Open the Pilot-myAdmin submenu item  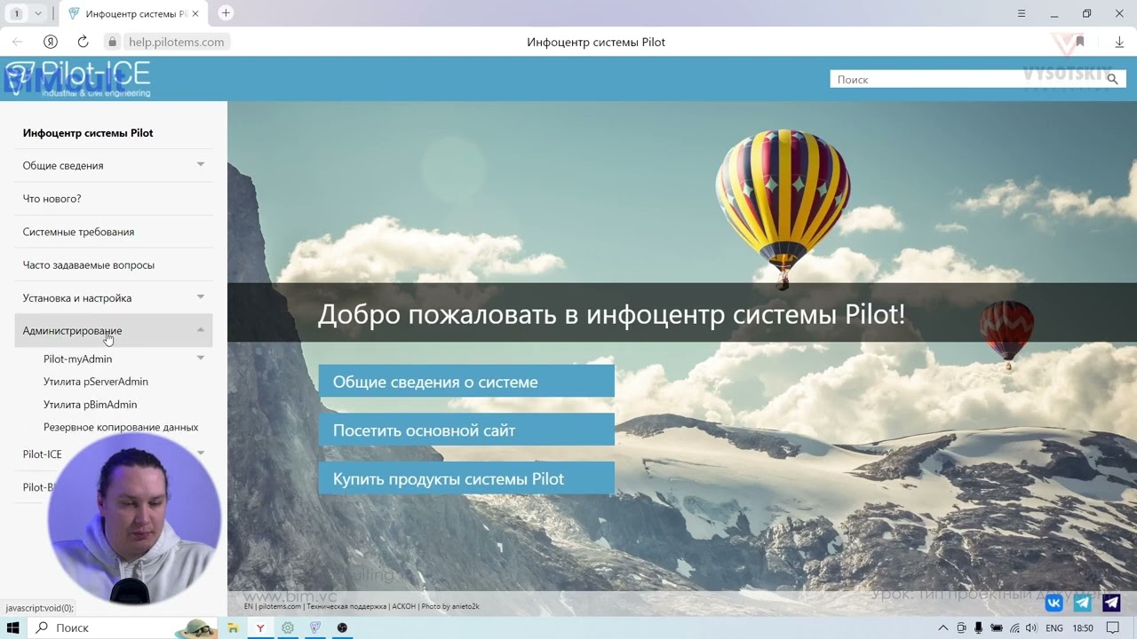78,359
